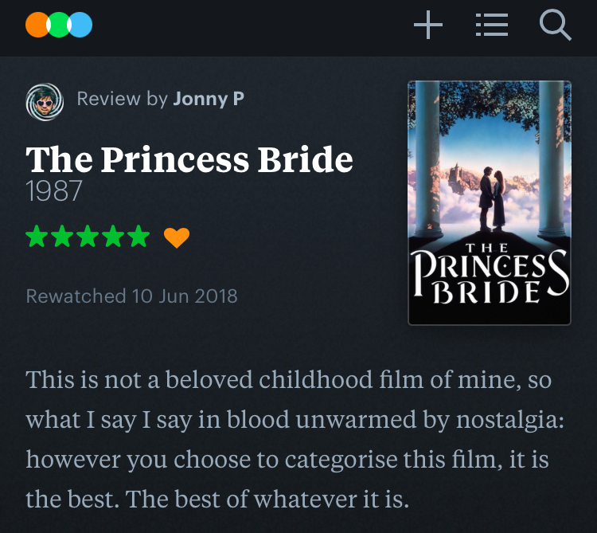
Task: Open the navigation menu list icon
Action: 491,26
